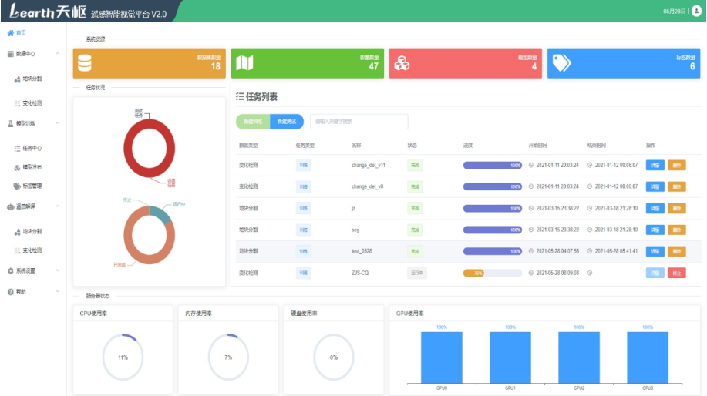Collapse the 模型训练 menu chevron

point(58,123)
